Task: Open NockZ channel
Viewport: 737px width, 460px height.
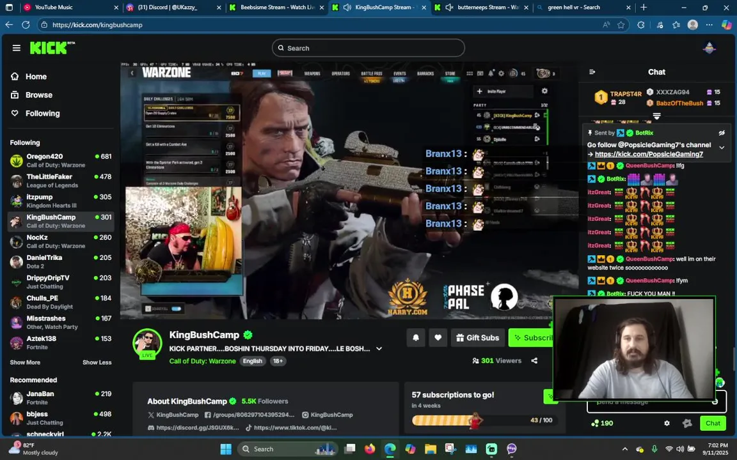Action: coord(61,241)
